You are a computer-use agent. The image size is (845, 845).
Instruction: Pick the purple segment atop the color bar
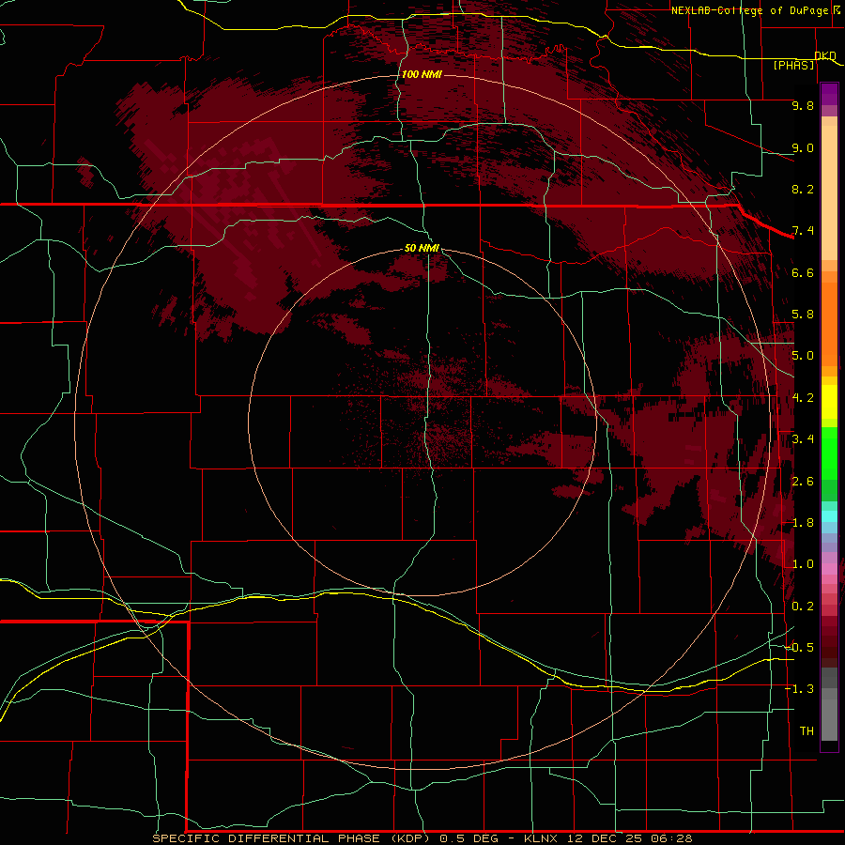pos(829,94)
